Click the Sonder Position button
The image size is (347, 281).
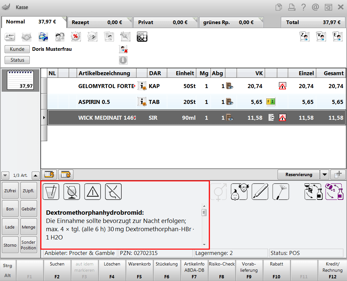[x=28, y=245]
